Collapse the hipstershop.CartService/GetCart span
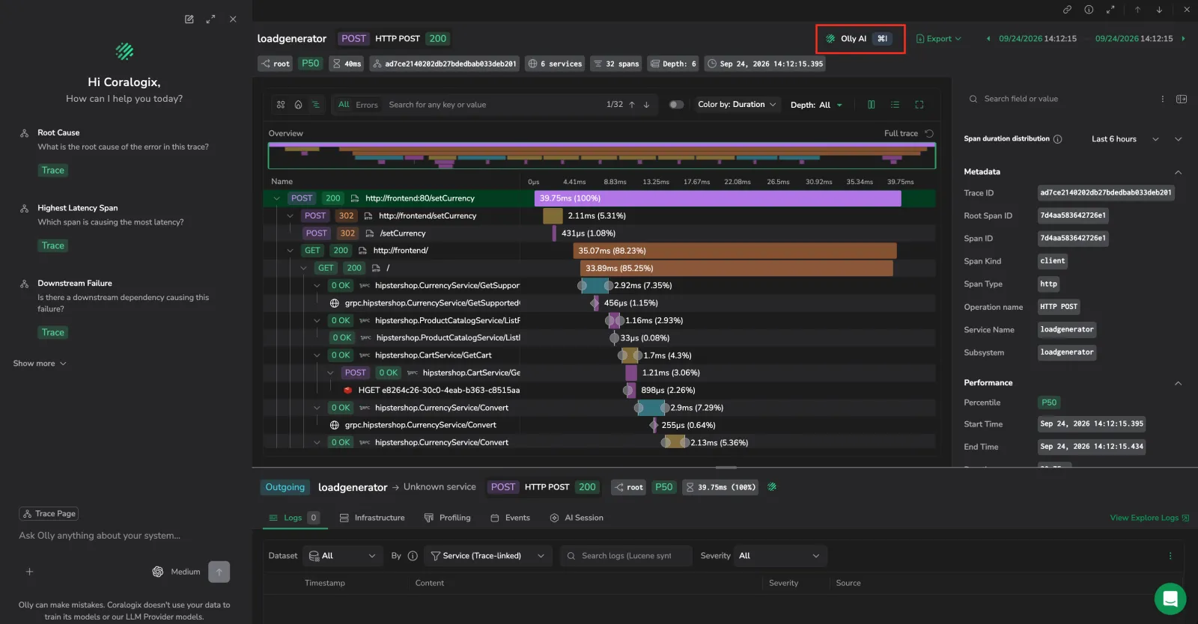This screenshot has height=624, width=1198. click(317, 355)
